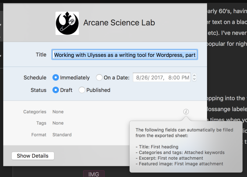Click the Format label
Viewport: 247px width, 177px height.
coord(39,135)
